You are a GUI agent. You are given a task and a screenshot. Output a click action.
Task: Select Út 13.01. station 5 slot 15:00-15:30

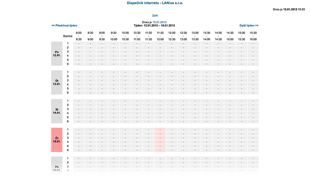[241, 89]
